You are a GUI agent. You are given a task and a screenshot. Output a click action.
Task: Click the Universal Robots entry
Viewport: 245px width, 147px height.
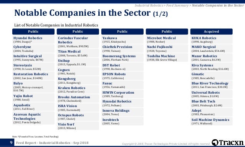(x=211, y=94)
